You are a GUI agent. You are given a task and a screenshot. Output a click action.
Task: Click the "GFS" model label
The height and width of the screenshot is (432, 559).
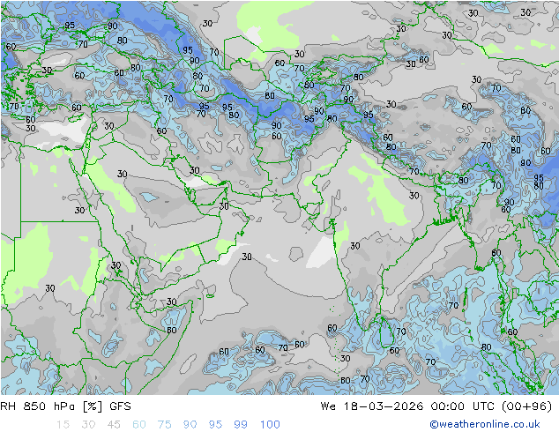(120, 406)
